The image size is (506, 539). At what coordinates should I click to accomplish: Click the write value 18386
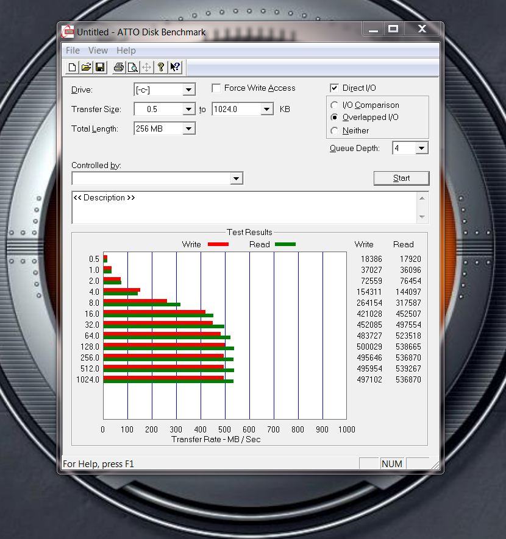pyautogui.click(x=371, y=259)
